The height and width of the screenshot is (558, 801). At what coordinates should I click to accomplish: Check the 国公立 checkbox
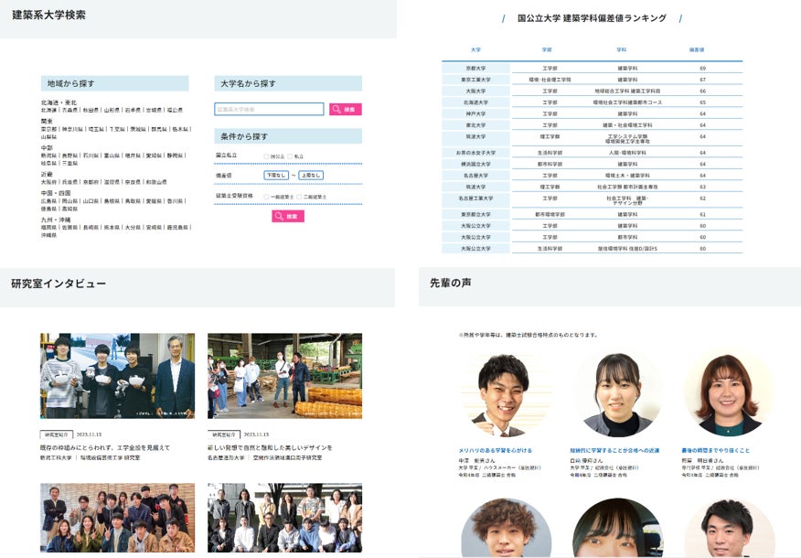(x=266, y=156)
